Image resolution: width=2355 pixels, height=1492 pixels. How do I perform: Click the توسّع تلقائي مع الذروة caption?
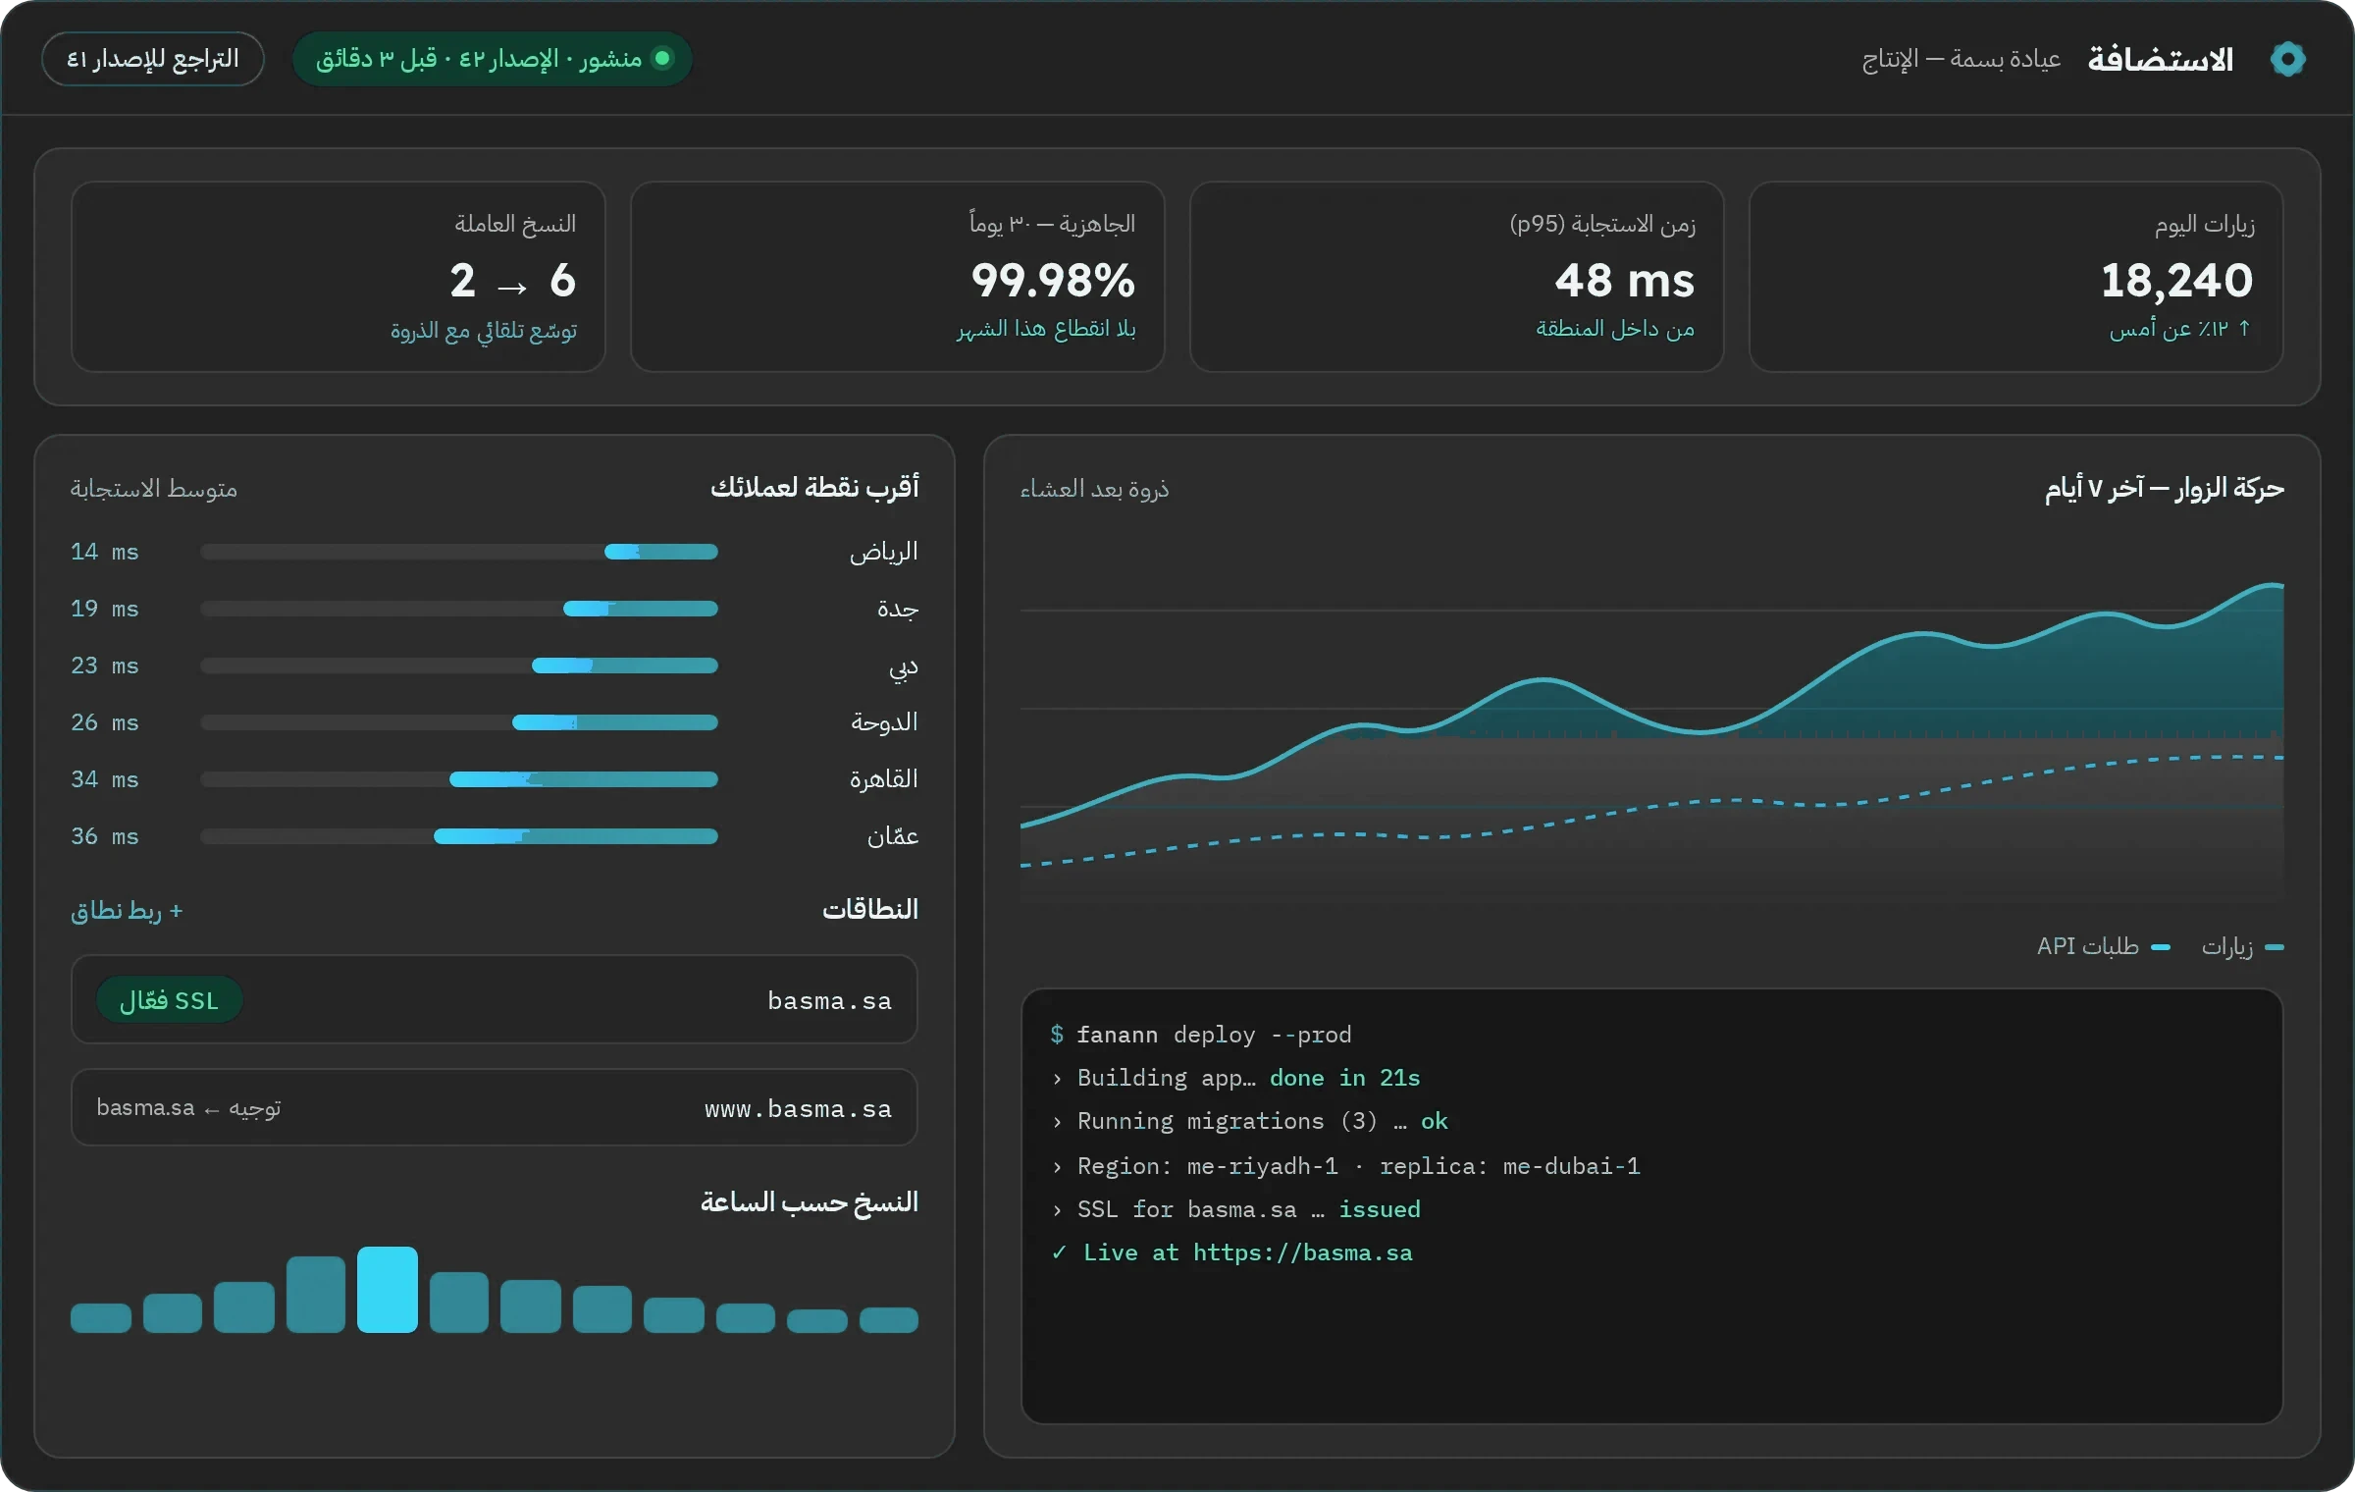(484, 330)
